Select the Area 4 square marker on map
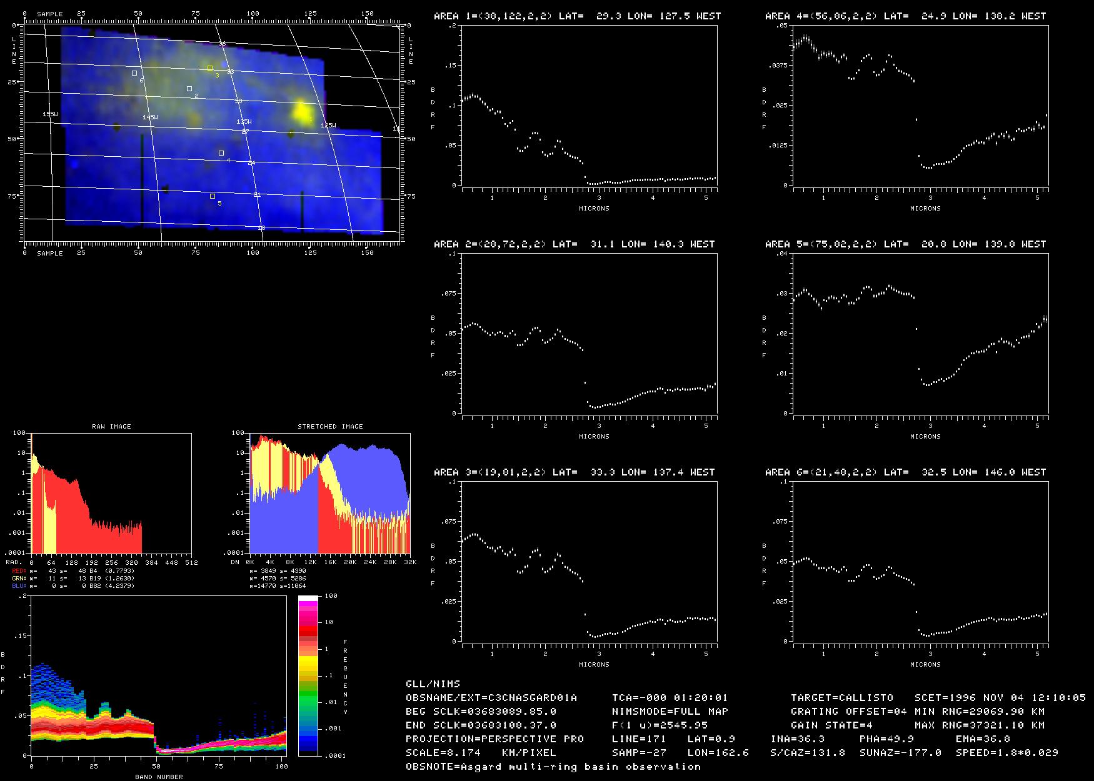Viewport: 1094px width, 781px height. [221, 153]
